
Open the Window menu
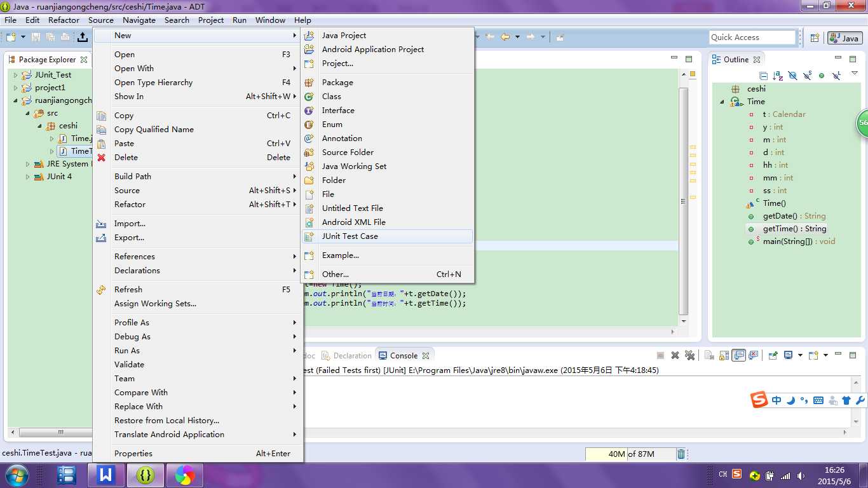270,20
